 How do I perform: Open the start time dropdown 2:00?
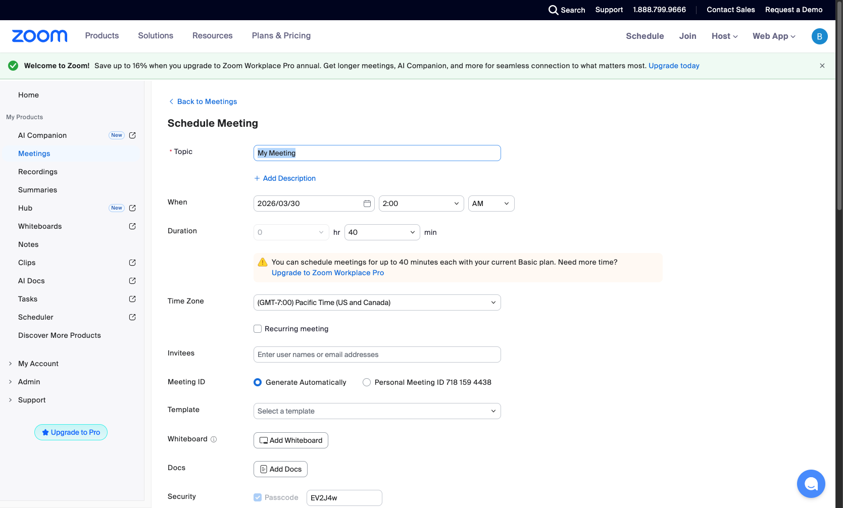pos(421,204)
